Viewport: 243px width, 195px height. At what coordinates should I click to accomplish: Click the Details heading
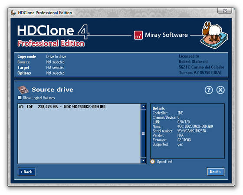point(159,108)
